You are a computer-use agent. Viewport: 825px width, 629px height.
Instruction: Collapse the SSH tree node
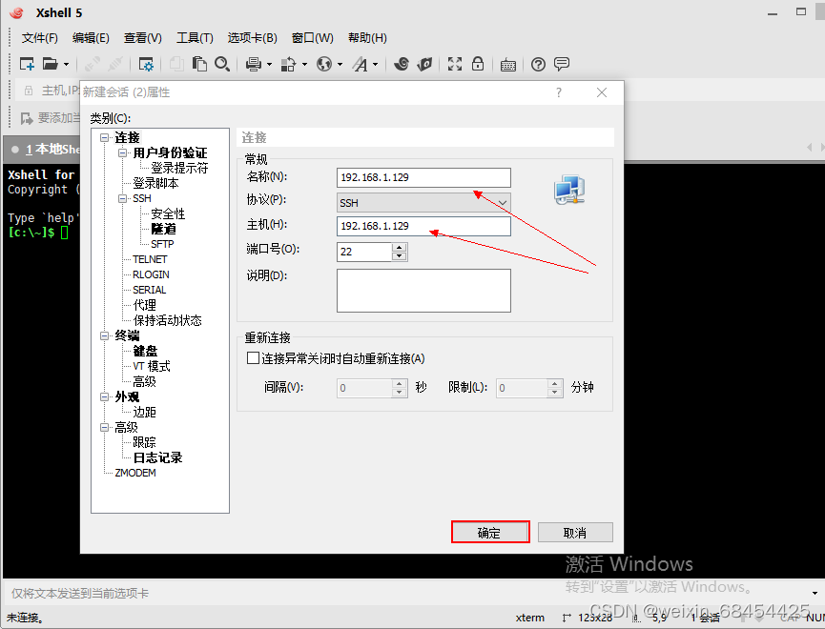122,198
